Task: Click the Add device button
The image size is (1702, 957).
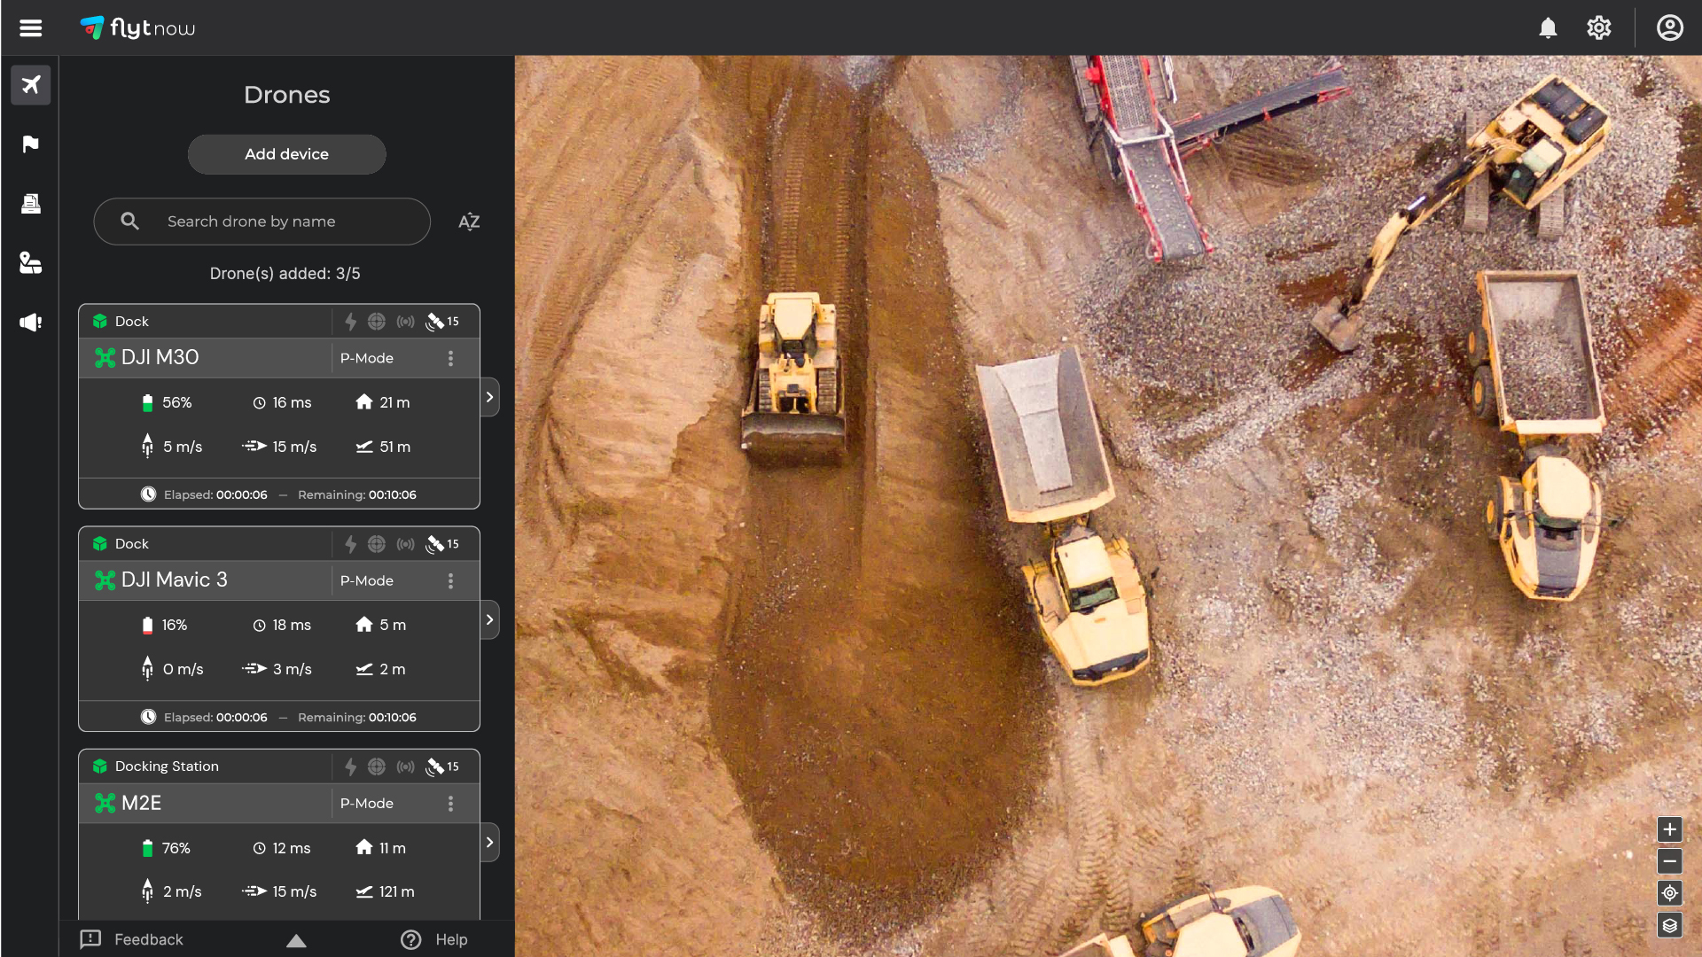Action: coord(286,154)
